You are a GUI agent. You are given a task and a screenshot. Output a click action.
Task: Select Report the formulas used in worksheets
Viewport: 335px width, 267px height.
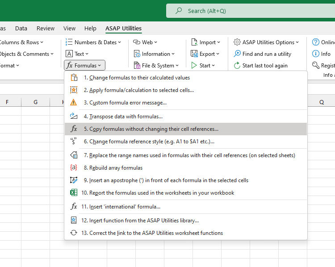pyautogui.click(x=186, y=193)
